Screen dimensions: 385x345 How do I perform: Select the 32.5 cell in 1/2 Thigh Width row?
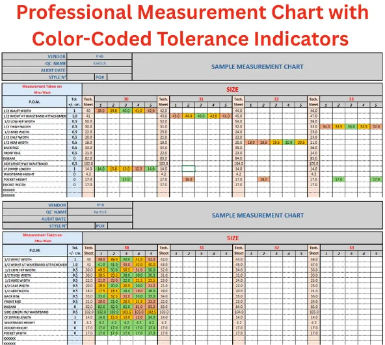click(x=364, y=127)
